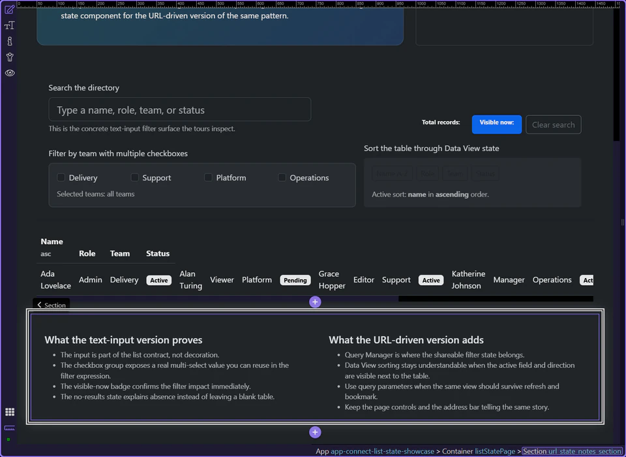
Task: Check the Platform team checkbox
Action: [209, 177]
